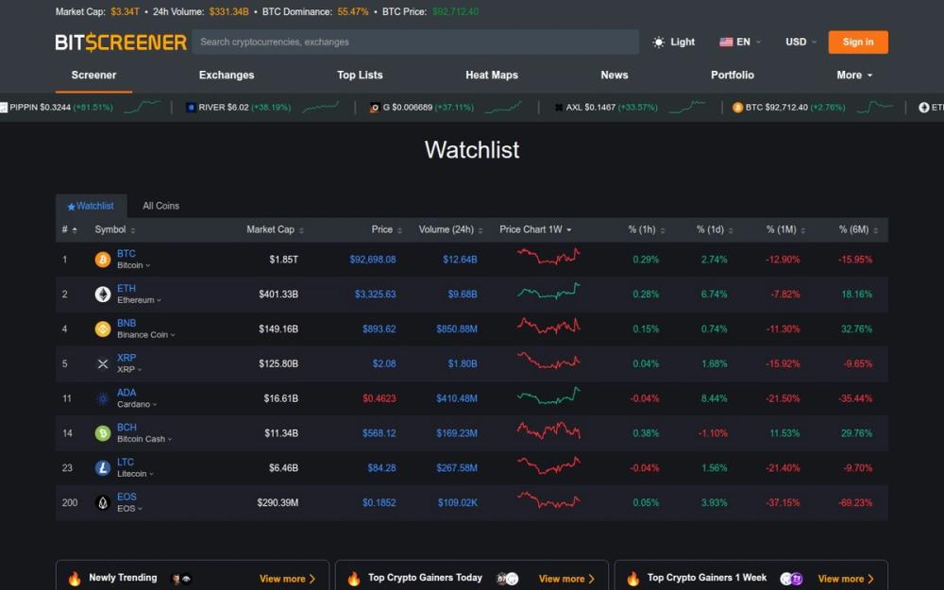Expand the Bitcoin name chevron
Viewport: 944px width, 590px height.
pyautogui.click(x=147, y=265)
